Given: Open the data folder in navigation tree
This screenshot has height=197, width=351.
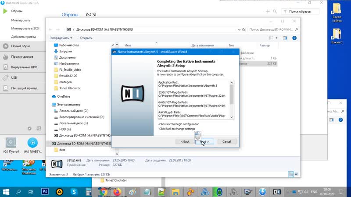Looking at the screenshot, I should click(x=62, y=150).
